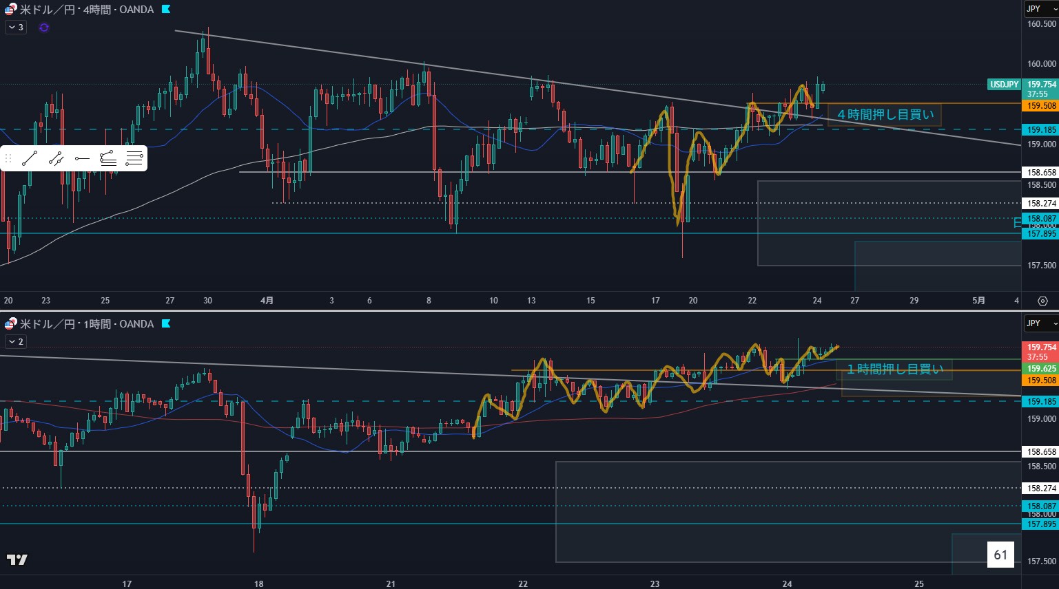
Task: Click the orange 159.508 price label on upper axis
Action: 1041,106
